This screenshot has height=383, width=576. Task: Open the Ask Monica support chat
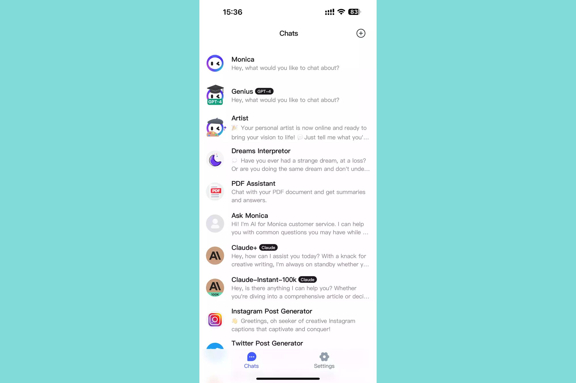coord(288,223)
